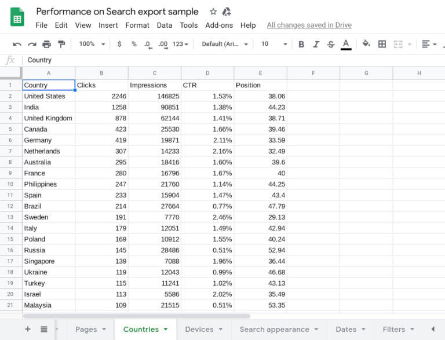Open the fill color picker
The image size is (445, 340).
tap(366, 44)
